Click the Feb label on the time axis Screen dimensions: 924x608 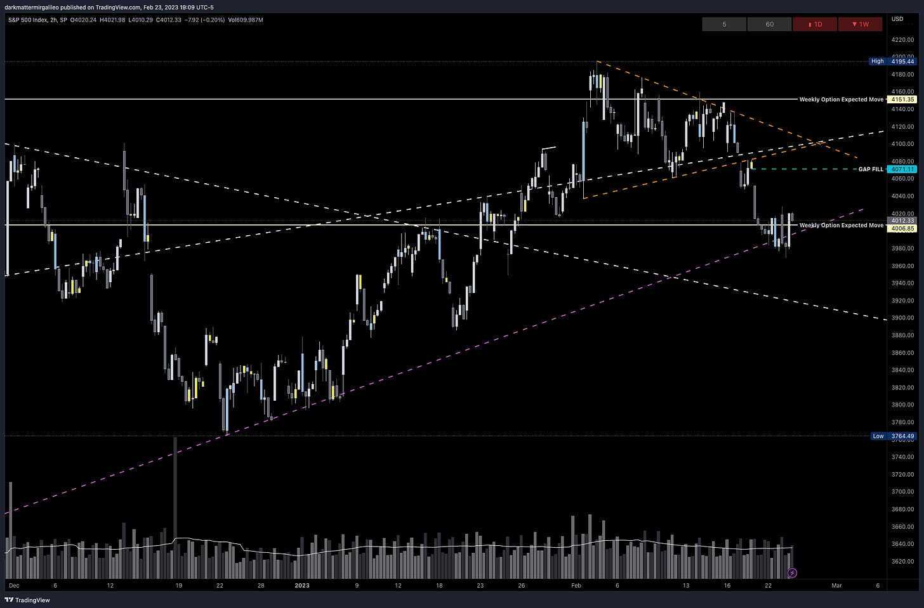pos(576,585)
